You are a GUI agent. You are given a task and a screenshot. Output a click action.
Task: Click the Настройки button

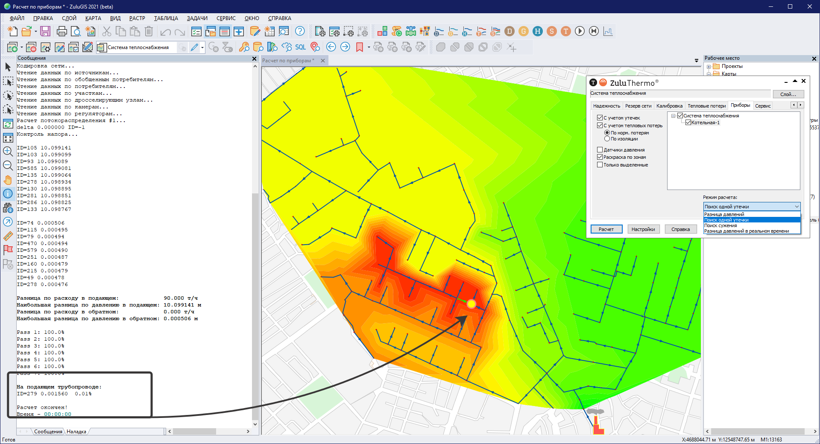pos(643,229)
